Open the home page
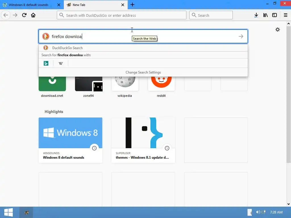 [x=33, y=15]
